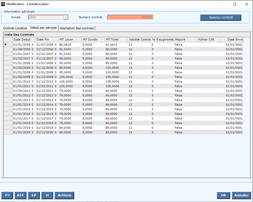Image resolution: width=253 pixels, height=202 pixels.
Task: Open the Aperçu contrat preview
Action: pos(221,17)
